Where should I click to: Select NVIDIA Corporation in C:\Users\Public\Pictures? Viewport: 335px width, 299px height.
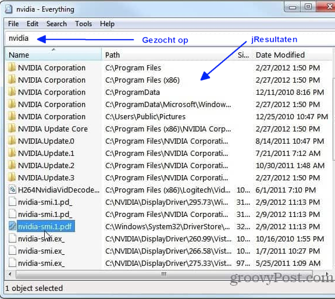coord(167,117)
